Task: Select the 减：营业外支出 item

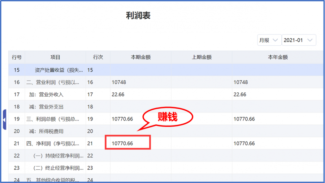Action: click(x=46, y=107)
